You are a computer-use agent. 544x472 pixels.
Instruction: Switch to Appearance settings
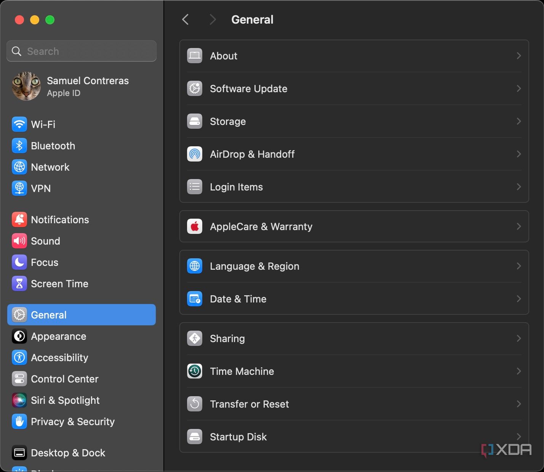pos(58,336)
